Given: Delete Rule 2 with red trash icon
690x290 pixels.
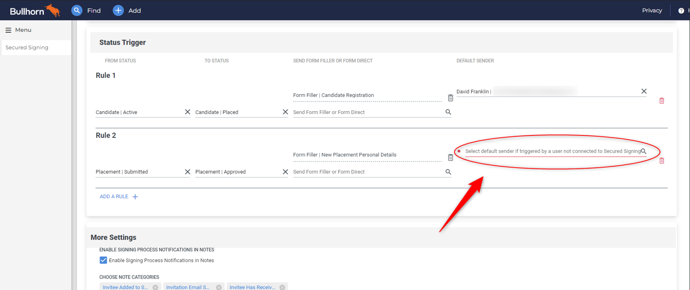Looking at the screenshot, I should [x=661, y=160].
